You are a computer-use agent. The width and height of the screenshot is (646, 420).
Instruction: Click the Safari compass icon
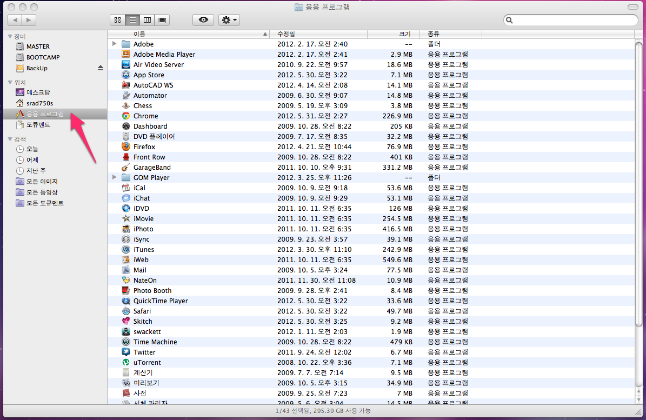[126, 311]
